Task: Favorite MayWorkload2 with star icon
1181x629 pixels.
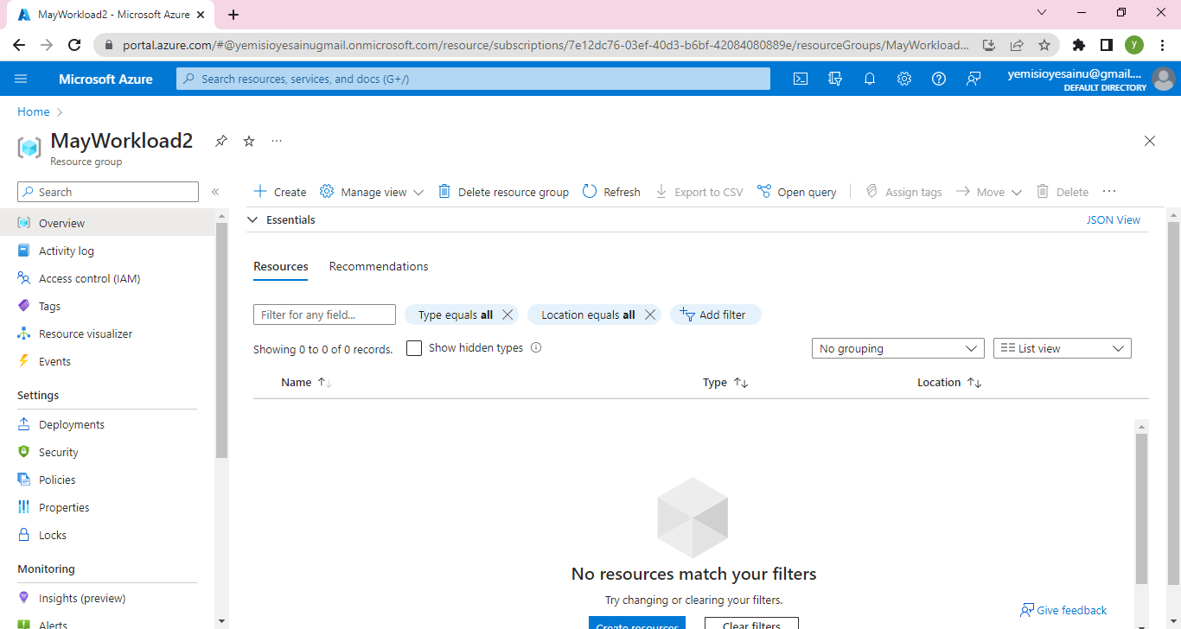Action: click(x=249, y=141)
